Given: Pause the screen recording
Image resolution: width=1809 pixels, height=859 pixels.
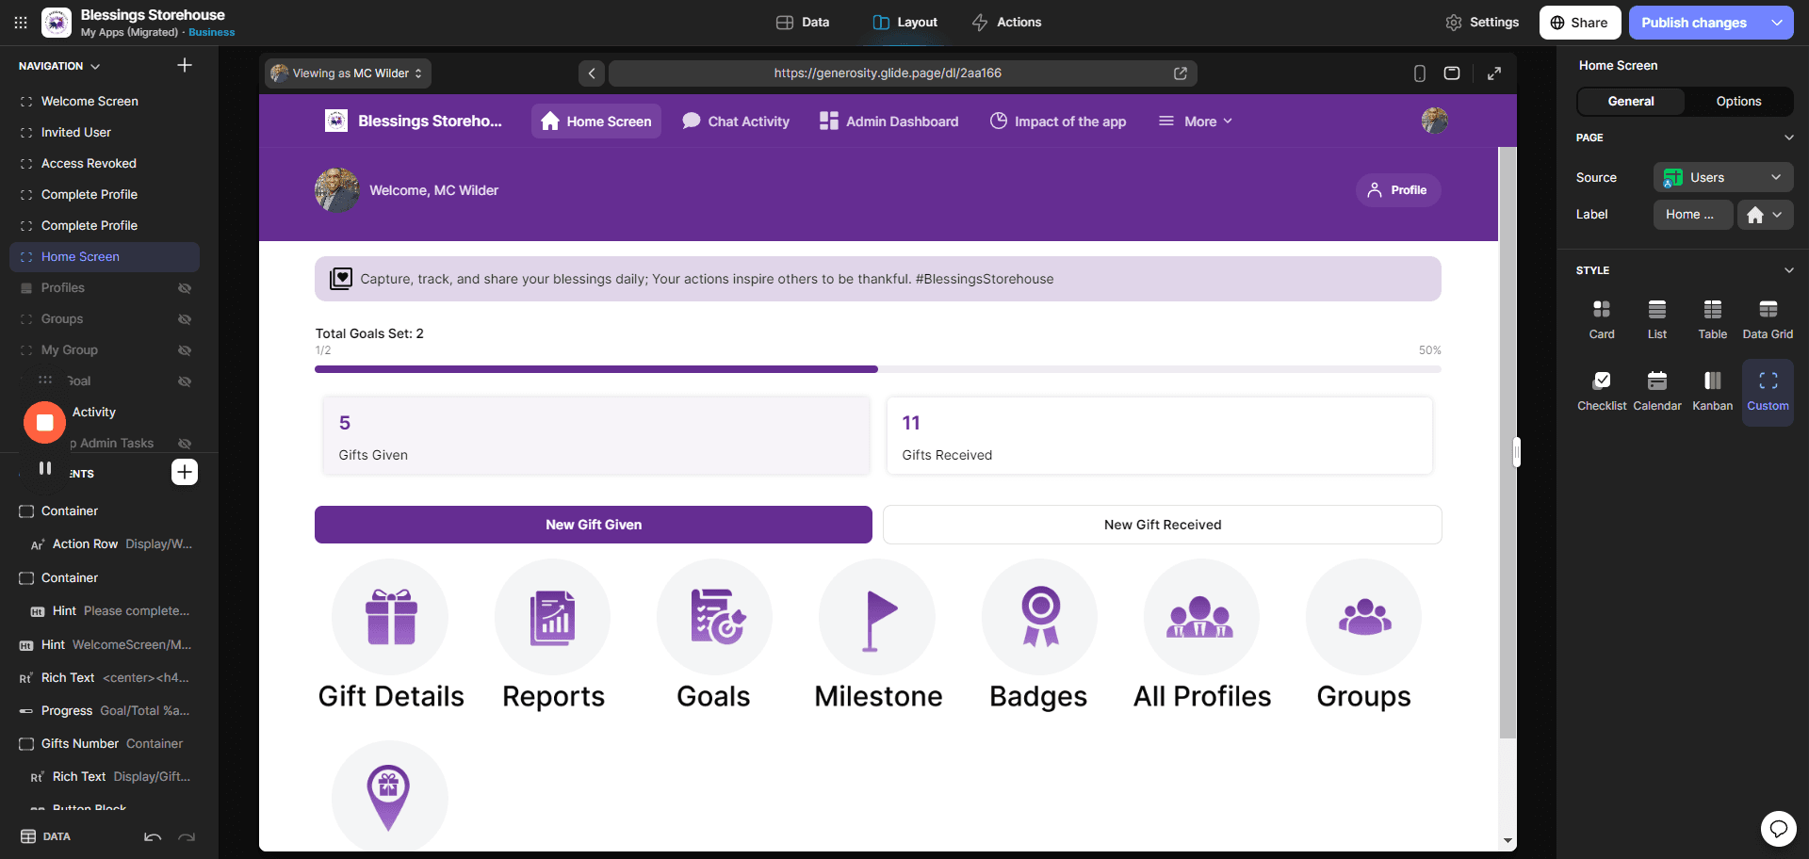Looking at the screenshot, I should coord(44,468).
